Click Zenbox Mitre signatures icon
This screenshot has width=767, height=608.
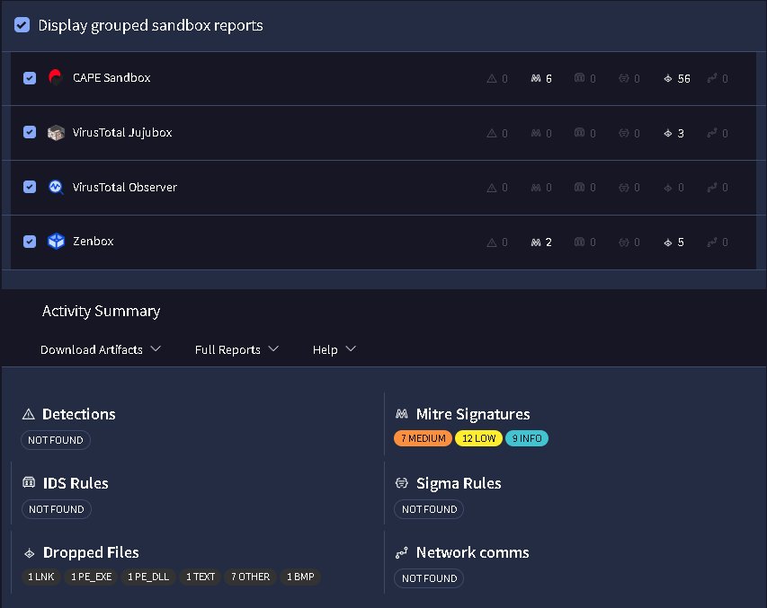pyautogui.click(x=536, y=242)
